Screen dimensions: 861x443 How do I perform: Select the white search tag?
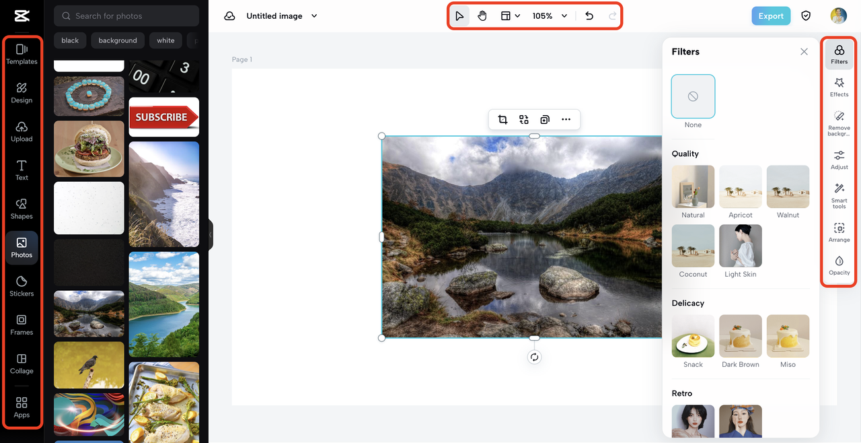[x=165, y=40]
